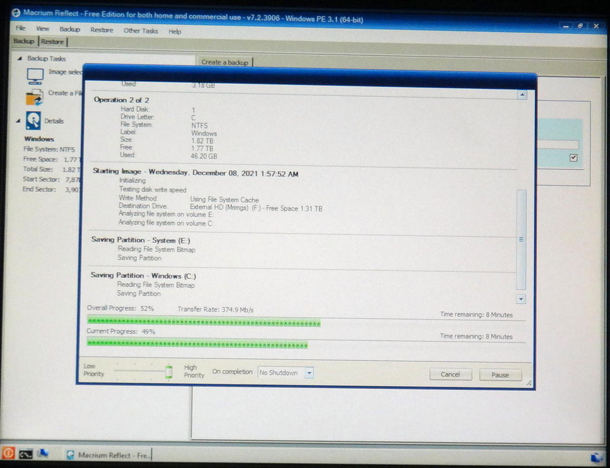Pause the backup operation
The height and width of the screenshot is (468, 610).
point(500,375)
